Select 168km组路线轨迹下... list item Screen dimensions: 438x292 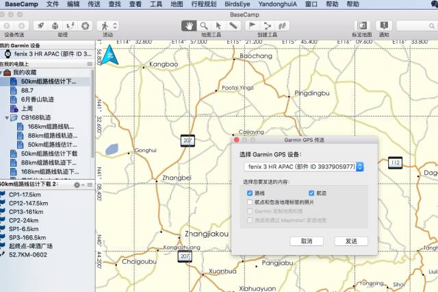(x=45, y=171)
